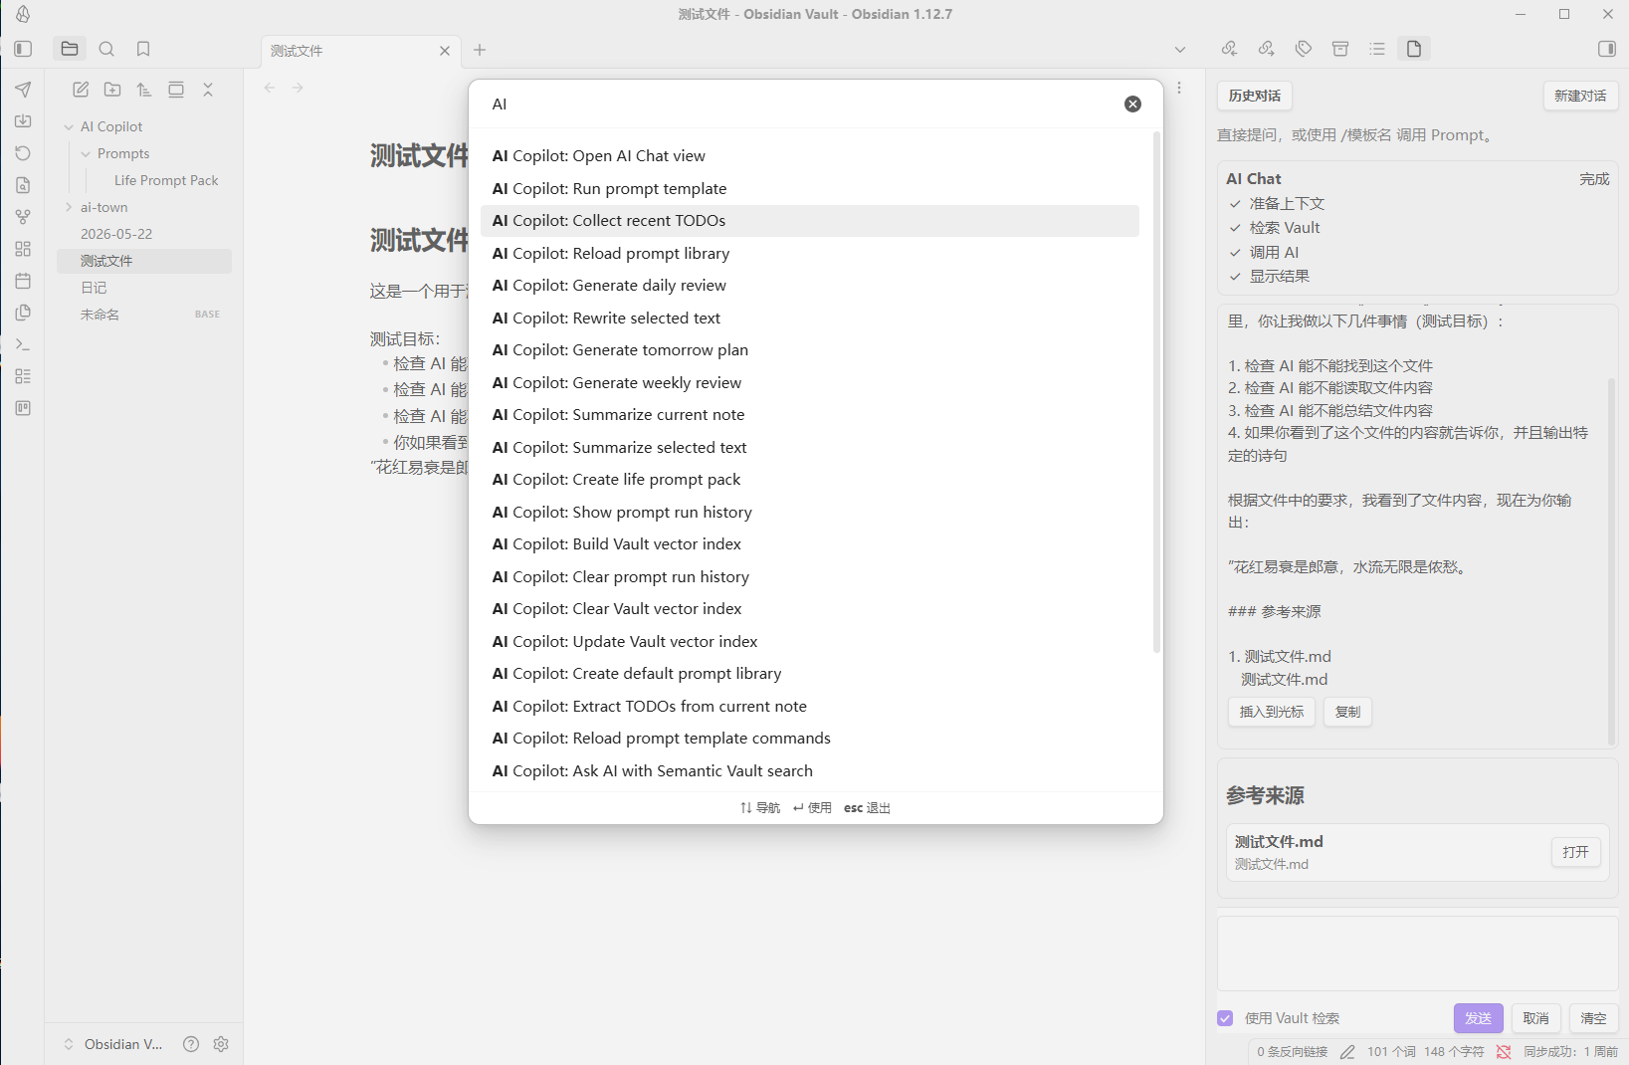Screen dimensions: 1629x1065
Task: Open the outgoing links panel icon
Action: pyautogui.click(x=1266, y=49)
